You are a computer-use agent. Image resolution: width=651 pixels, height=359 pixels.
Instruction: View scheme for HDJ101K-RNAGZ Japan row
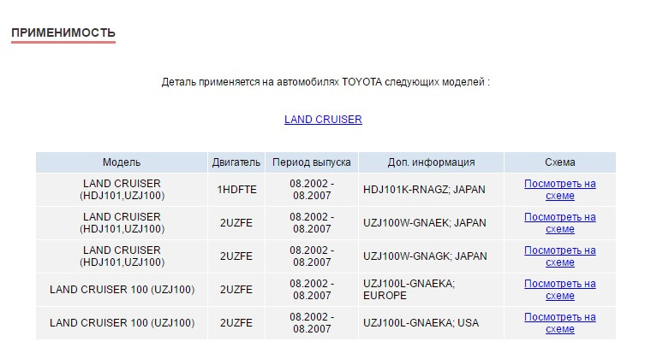coord(559,190)
